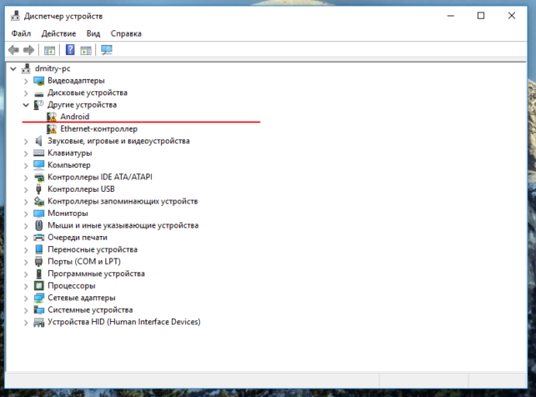The height and width of the screenshot is (397, 536).
Task: Click the Forward arrow toolbar button
Action: (x=28, y=50)
